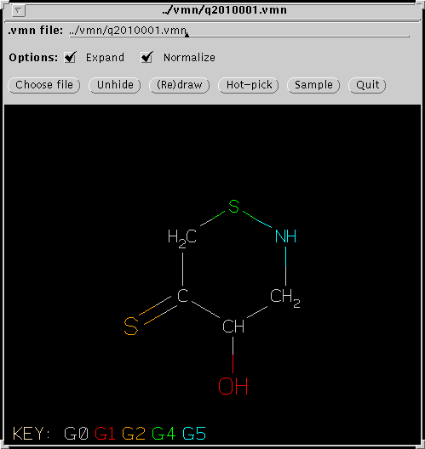Click the Unhide button
Screen dimensions: 425x449
pos(115,85)
